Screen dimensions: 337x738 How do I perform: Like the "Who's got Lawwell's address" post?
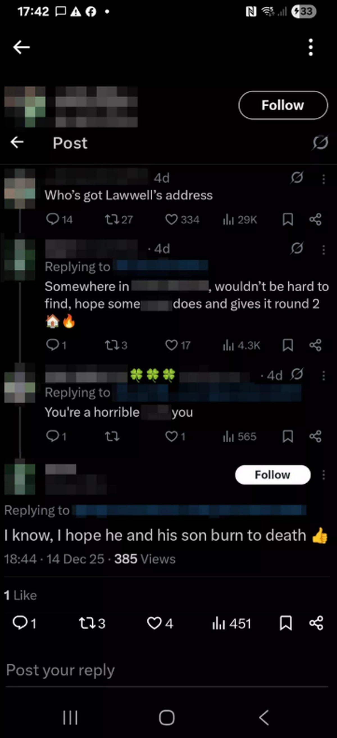pos(182,220)
